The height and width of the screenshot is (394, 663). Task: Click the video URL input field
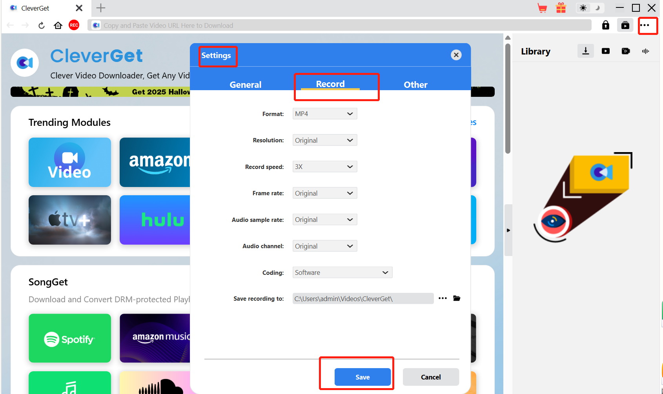click(x=275, y=25)
